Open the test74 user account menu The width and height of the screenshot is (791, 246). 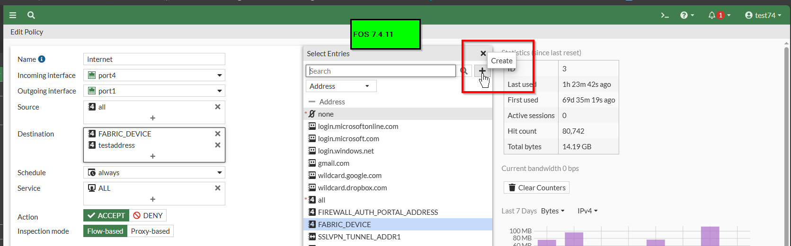coord(763,15)
